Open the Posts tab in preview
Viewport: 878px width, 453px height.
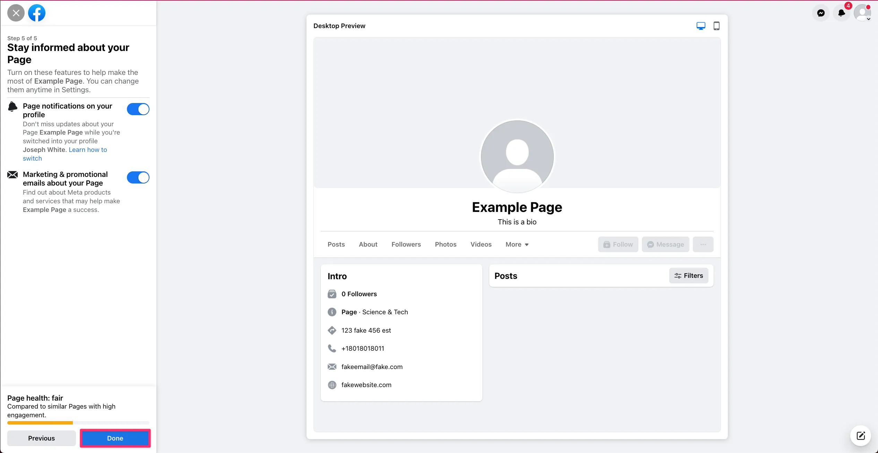336,245
